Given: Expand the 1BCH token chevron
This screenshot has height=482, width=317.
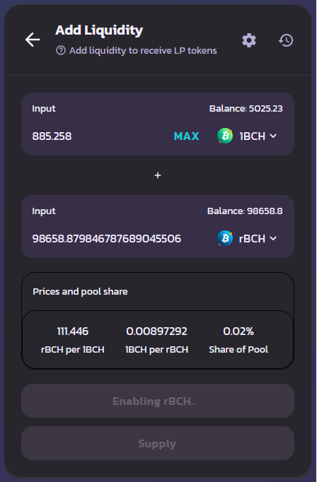Looking at the screenshot, I should coord(273,136).
